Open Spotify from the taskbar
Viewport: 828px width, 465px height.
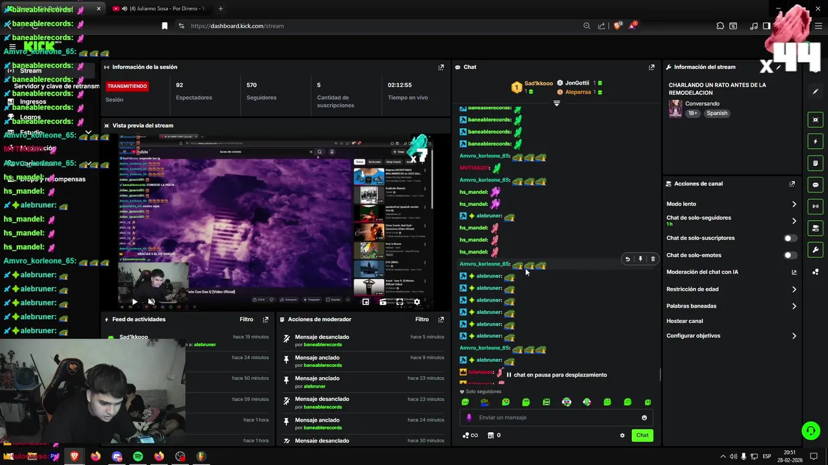click(x=138, y=456)
